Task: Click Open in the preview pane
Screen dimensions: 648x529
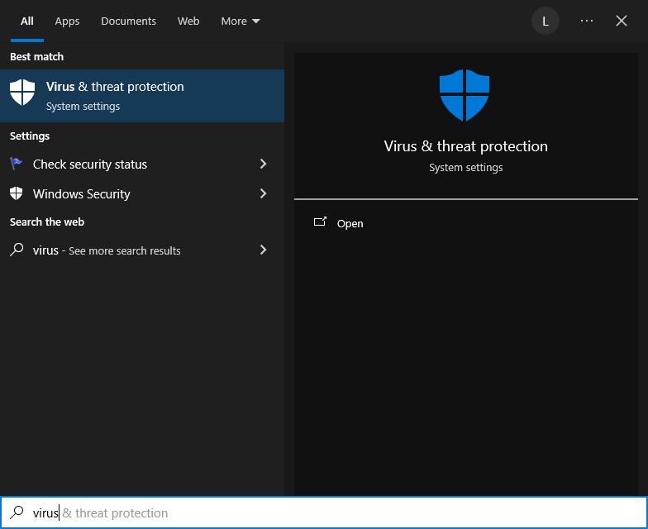Action: point(350,223)
